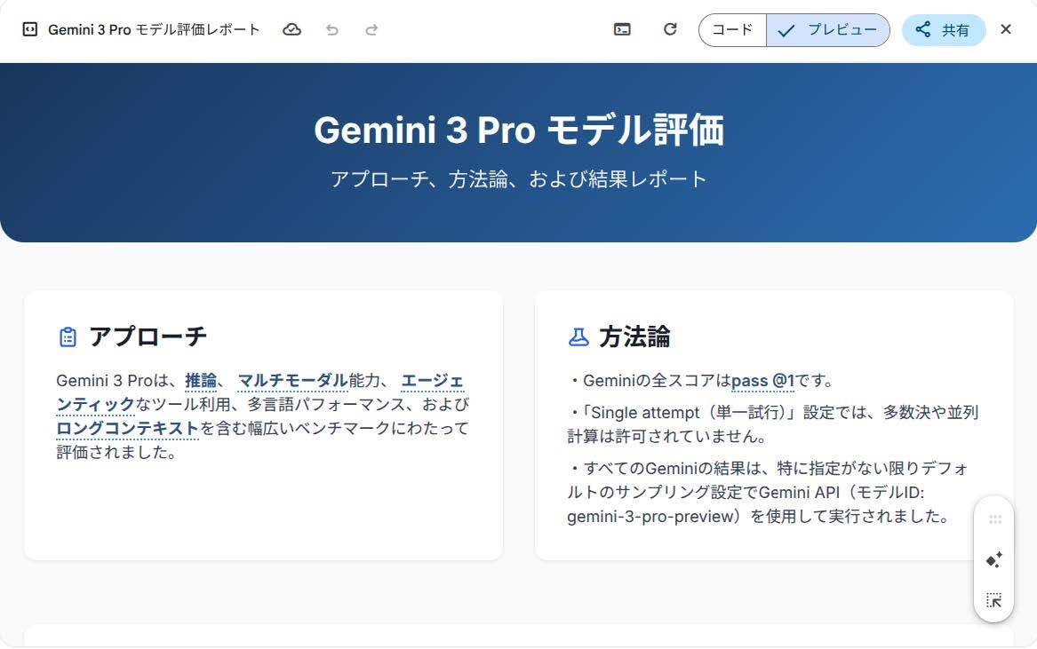The height and width of the screenshot is (649, 1037).
Task: Grab the floating toolbar drag handle dots
Action: (994, 519)
